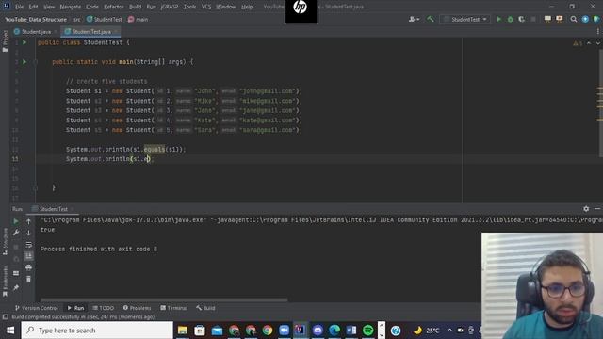Open the TODO tool window
Viewport: 603px width, 339px height.
coord(104,308)
